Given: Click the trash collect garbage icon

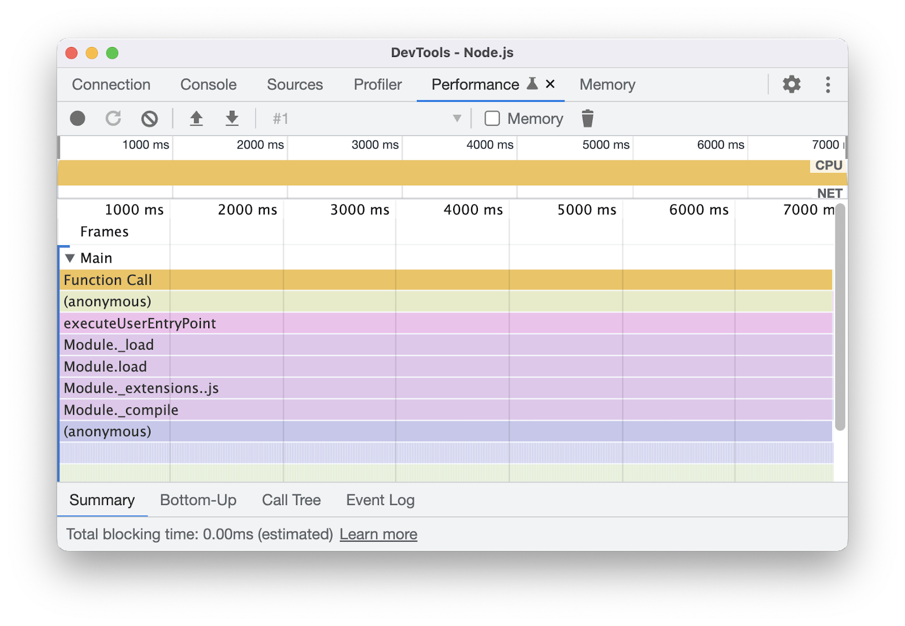Looking at the screenshot, I should pyautogui.click(x=588, y=119).
